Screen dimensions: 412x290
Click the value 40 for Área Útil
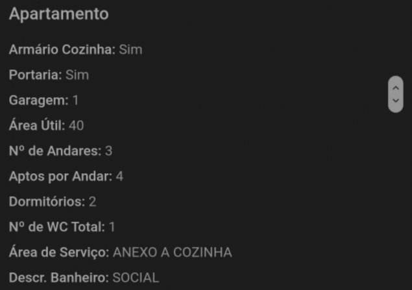coord(77,126)
